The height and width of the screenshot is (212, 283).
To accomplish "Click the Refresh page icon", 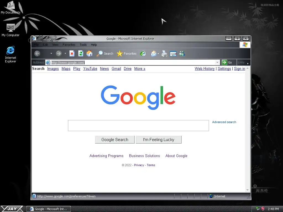I will (x=81, y=54).
